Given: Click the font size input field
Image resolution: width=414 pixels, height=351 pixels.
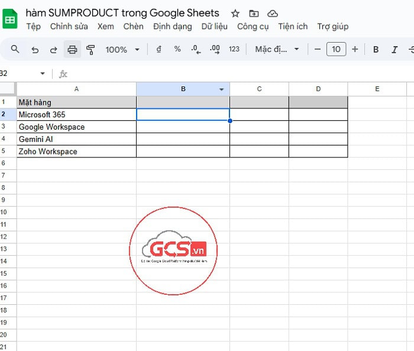Looking at the screenshot, I should coord(336,49).
